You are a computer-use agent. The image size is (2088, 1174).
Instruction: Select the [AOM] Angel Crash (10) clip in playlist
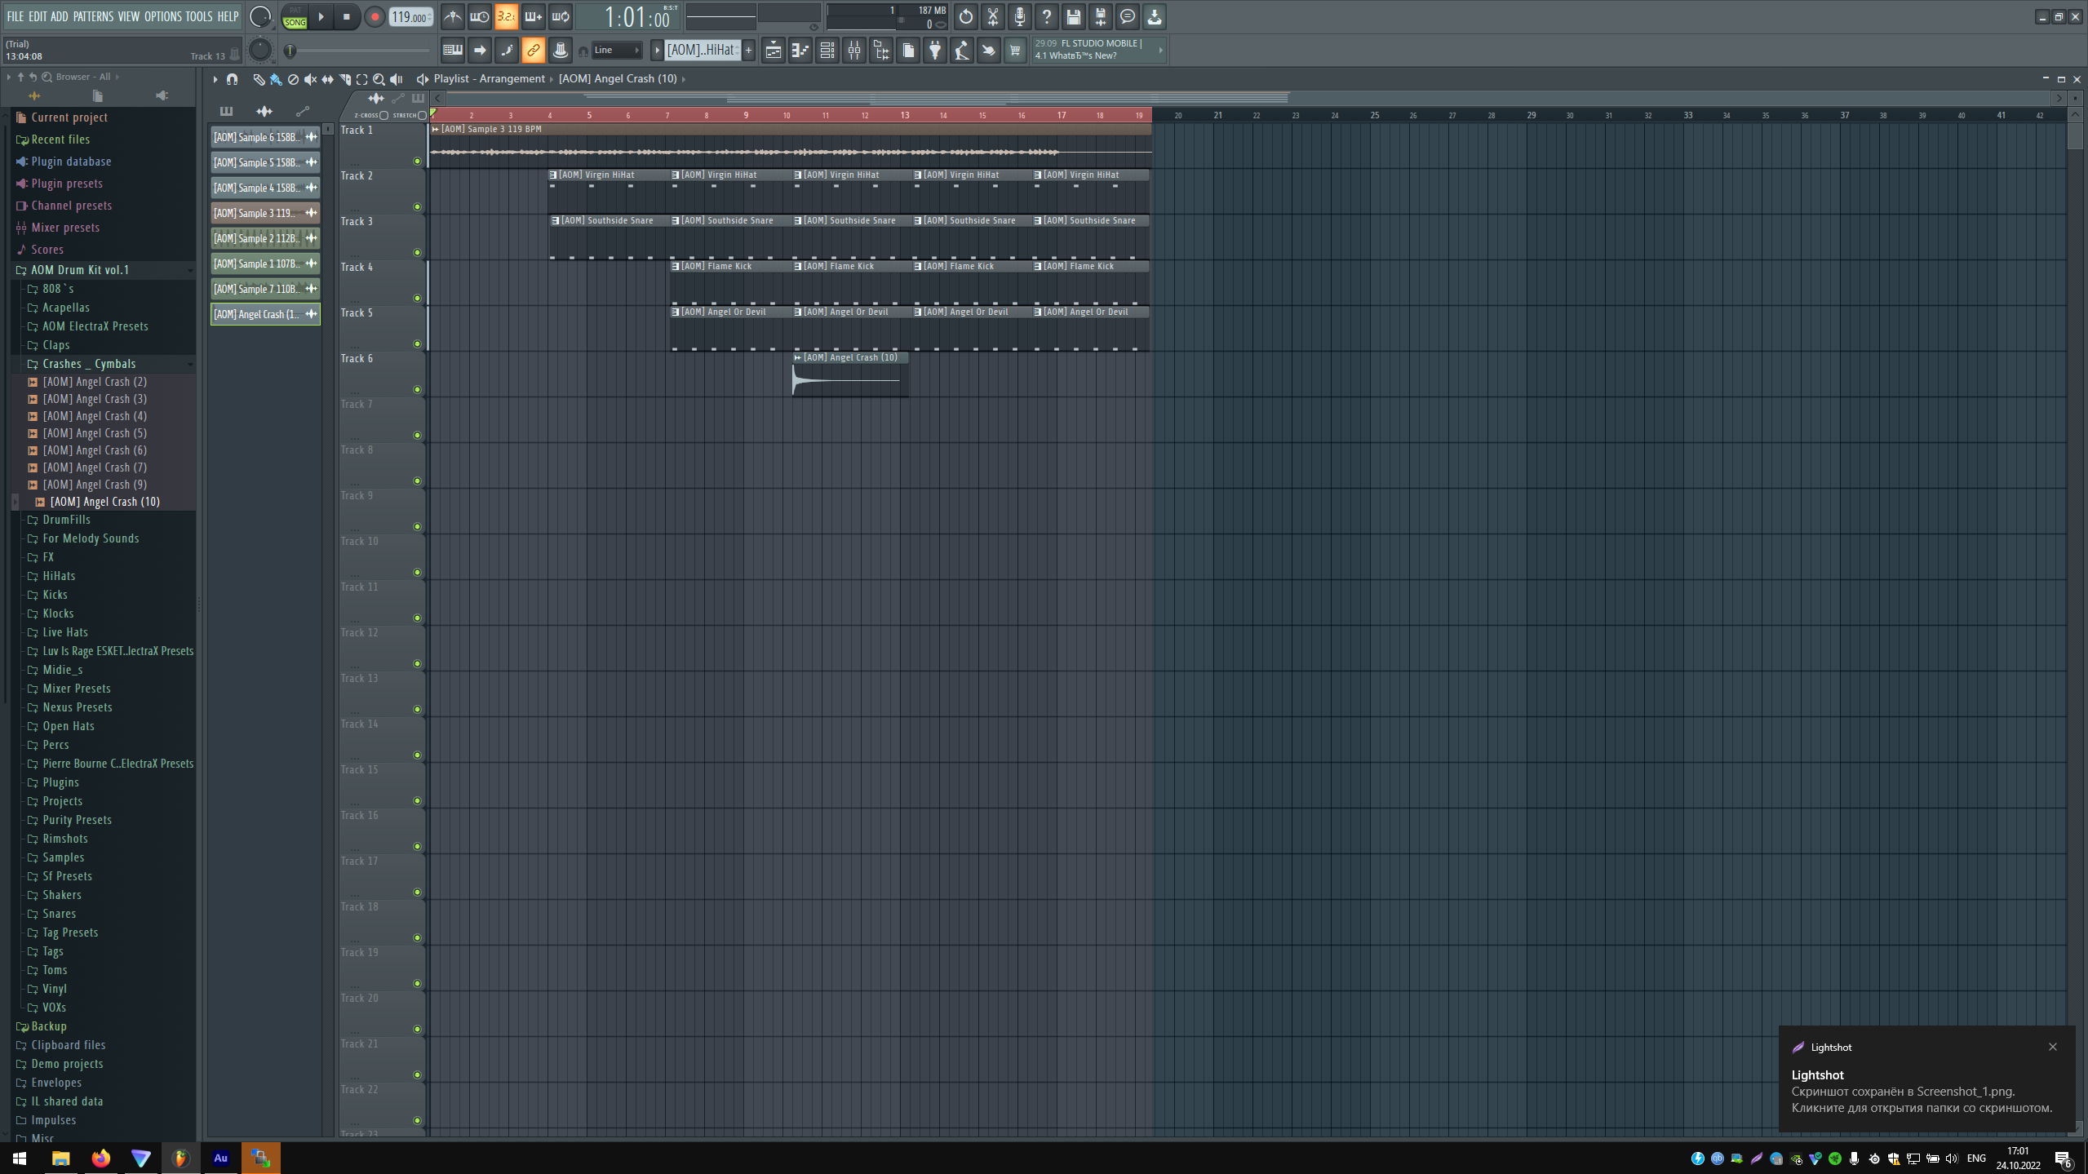[x=850, y=375]
